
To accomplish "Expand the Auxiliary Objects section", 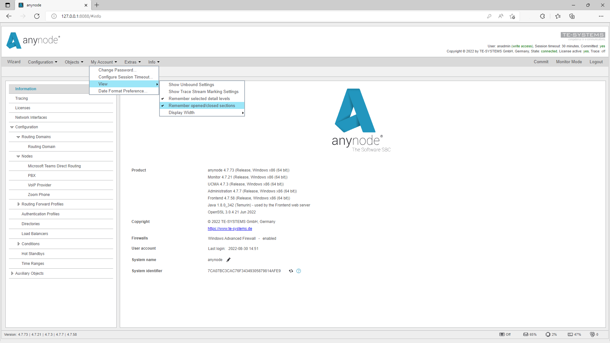I will (x=12, y=273).
